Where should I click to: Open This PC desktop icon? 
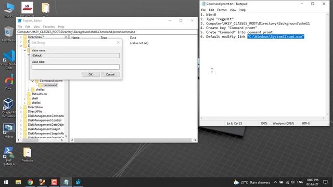(9, 9)
